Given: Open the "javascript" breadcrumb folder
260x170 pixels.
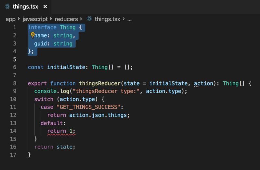Looking at the screenshot, I should (x=35, y=19).
